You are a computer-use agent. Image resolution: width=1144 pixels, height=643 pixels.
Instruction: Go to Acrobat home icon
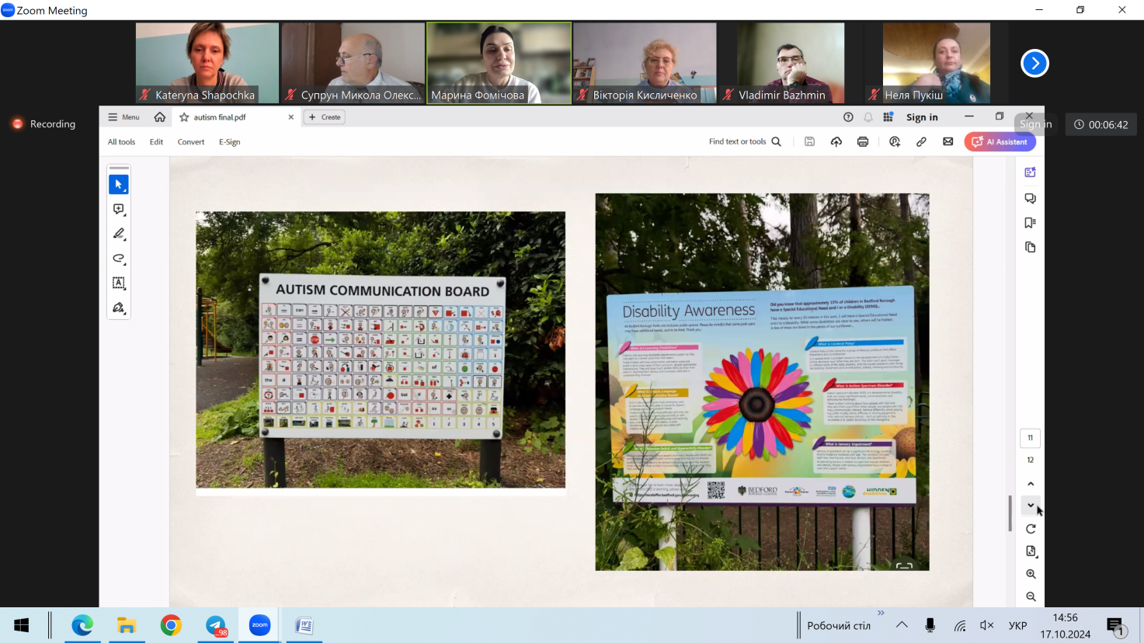pyautogui.click(x=160, y=117)
